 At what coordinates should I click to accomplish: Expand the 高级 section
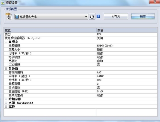6,107
